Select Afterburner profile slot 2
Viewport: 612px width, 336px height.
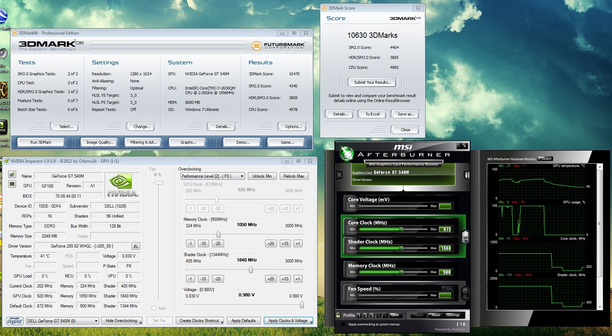click(365, 315)
